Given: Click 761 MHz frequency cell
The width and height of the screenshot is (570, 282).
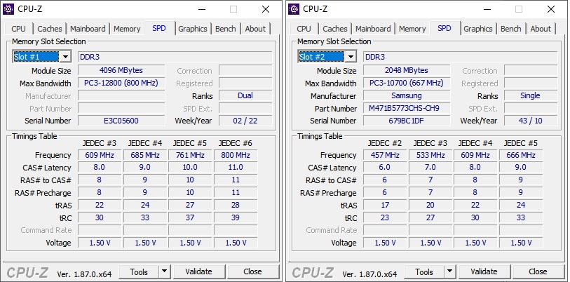Looking at the screenshot, I should [x=190, y=155].
